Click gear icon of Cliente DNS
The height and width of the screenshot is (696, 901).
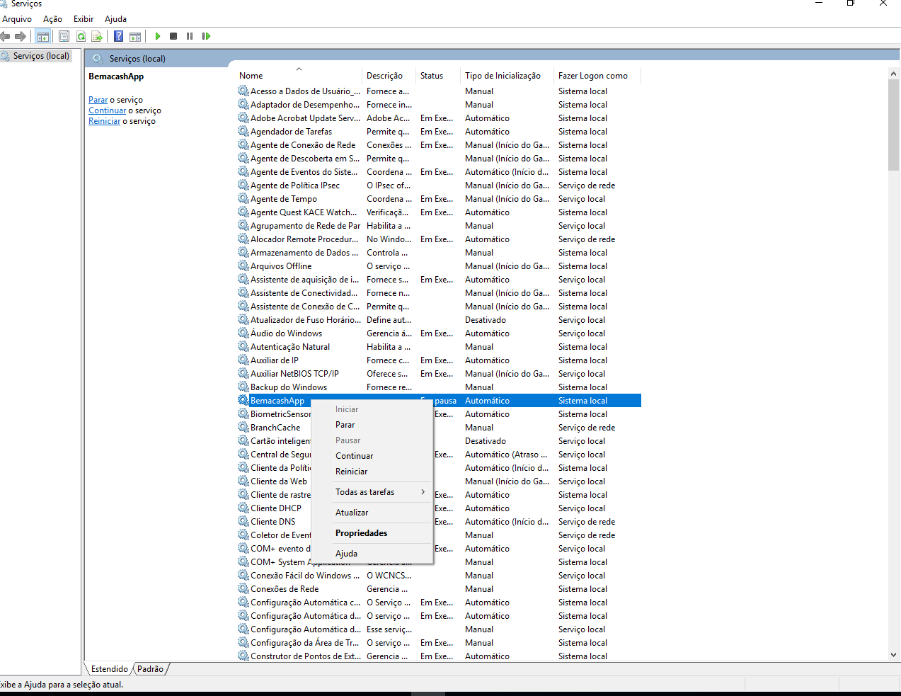pos(243,522)
